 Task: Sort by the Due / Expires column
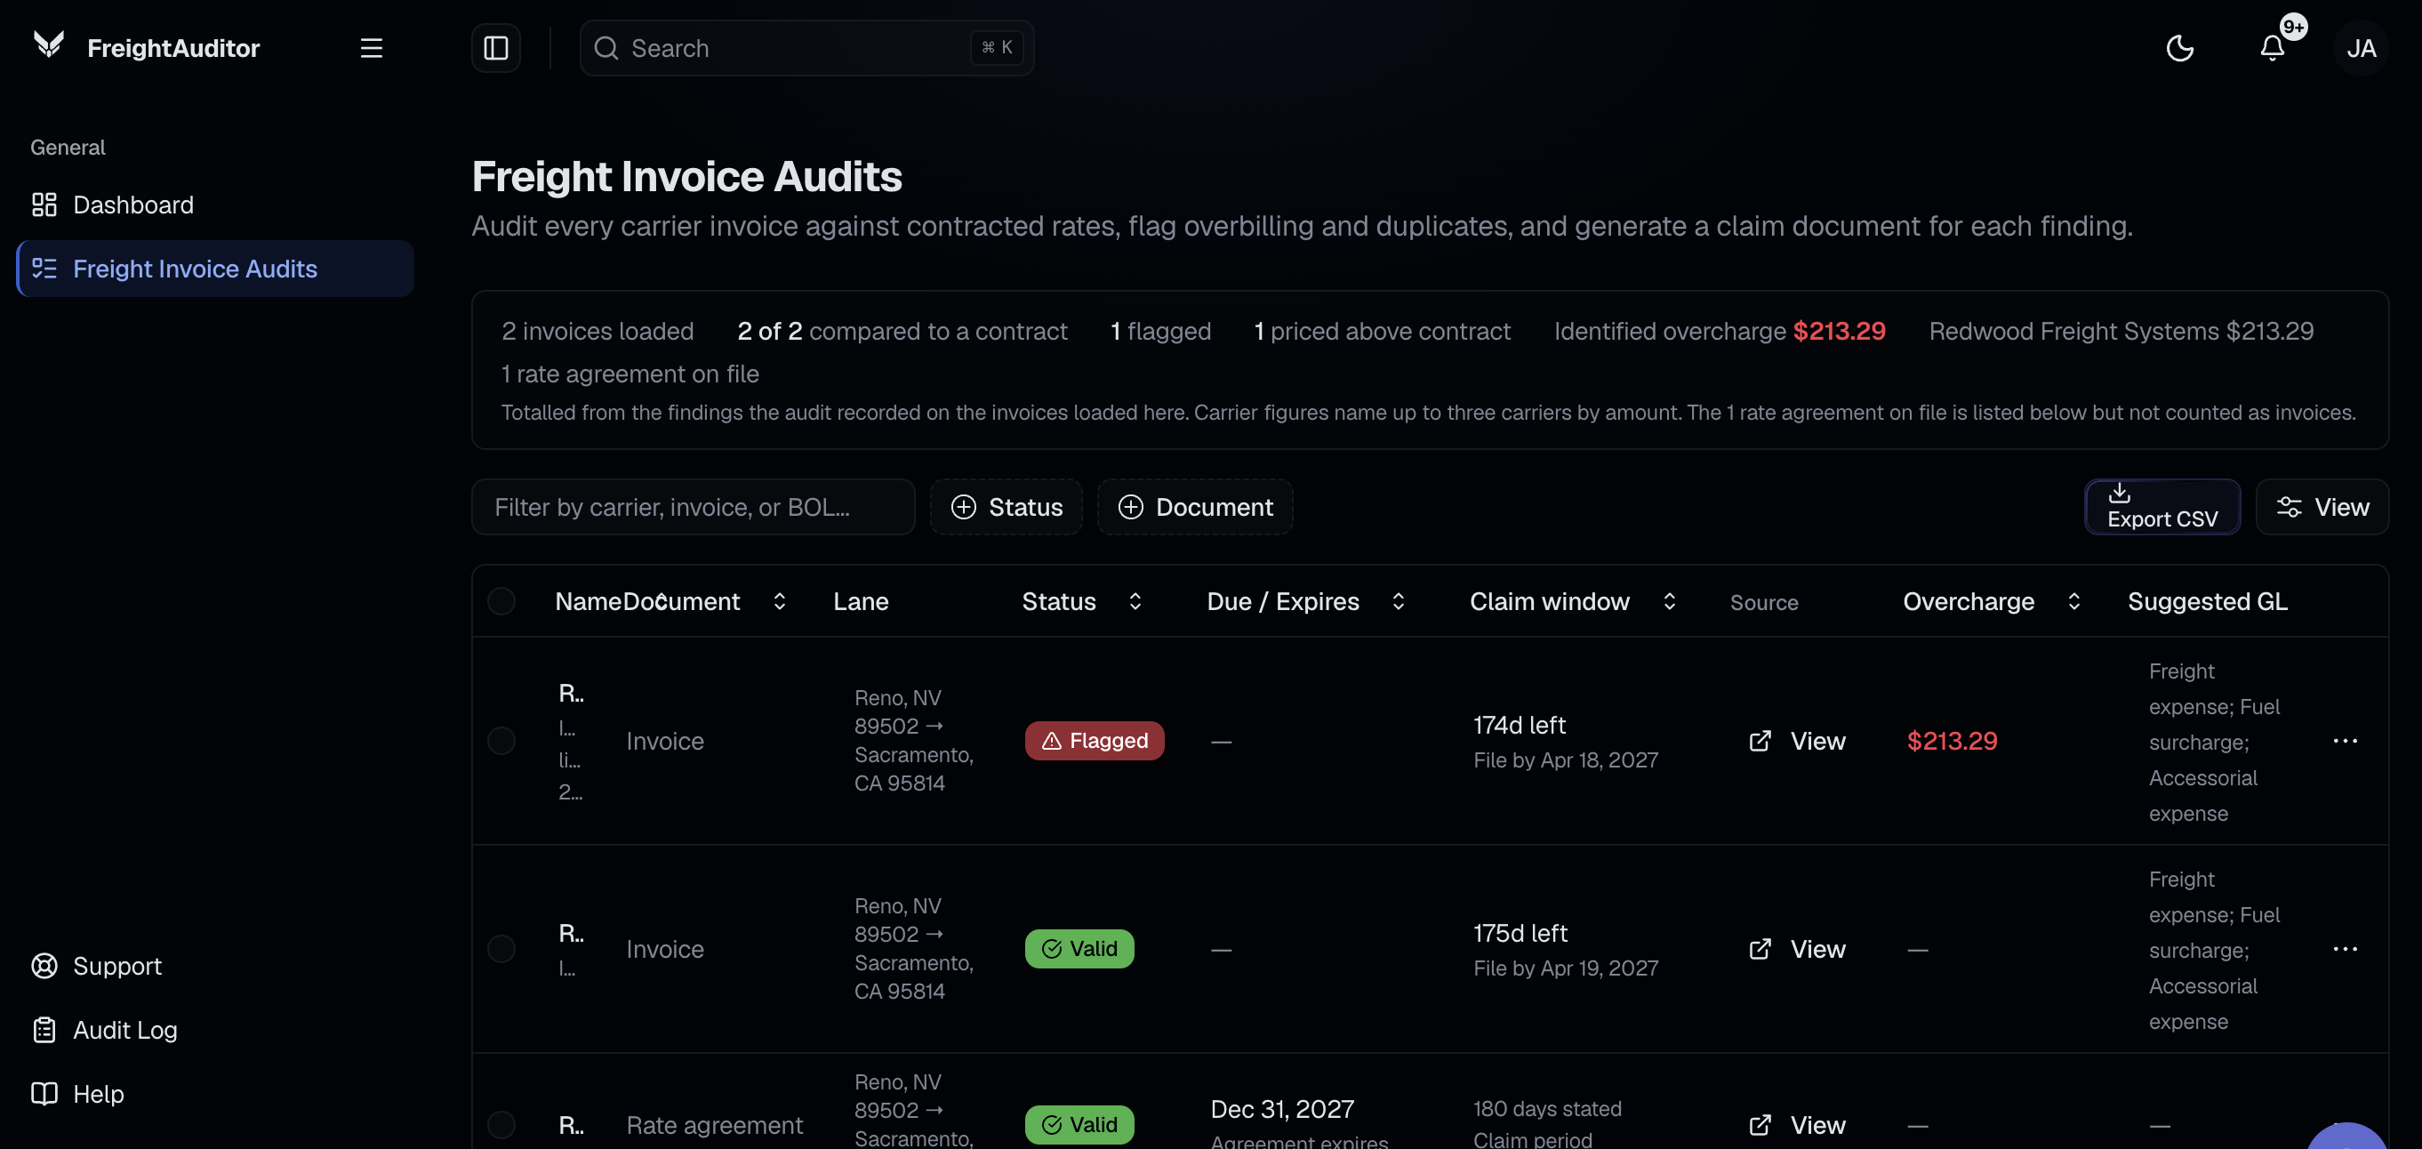[x=1306, y=601]
